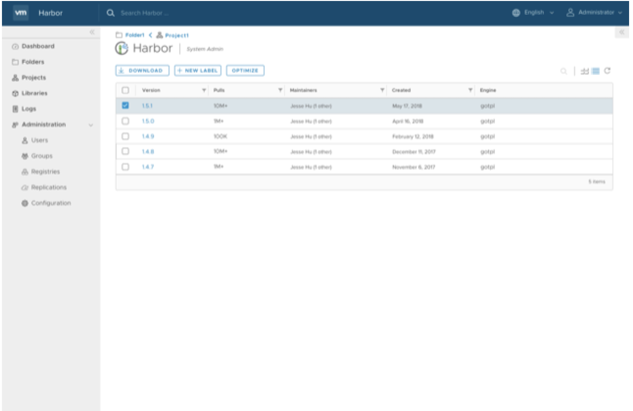Click the Project1 breadcrumb icon
This screenshot has width=633, height=411.
160,35
